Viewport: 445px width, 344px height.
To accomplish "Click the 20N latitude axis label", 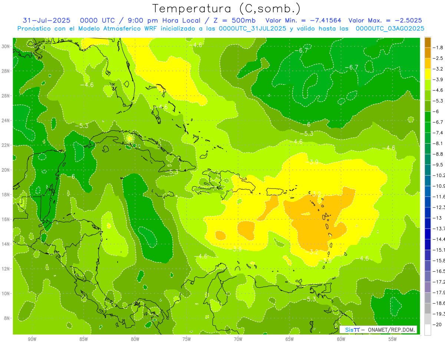I will pyautogui.click(x=6, y=170).
